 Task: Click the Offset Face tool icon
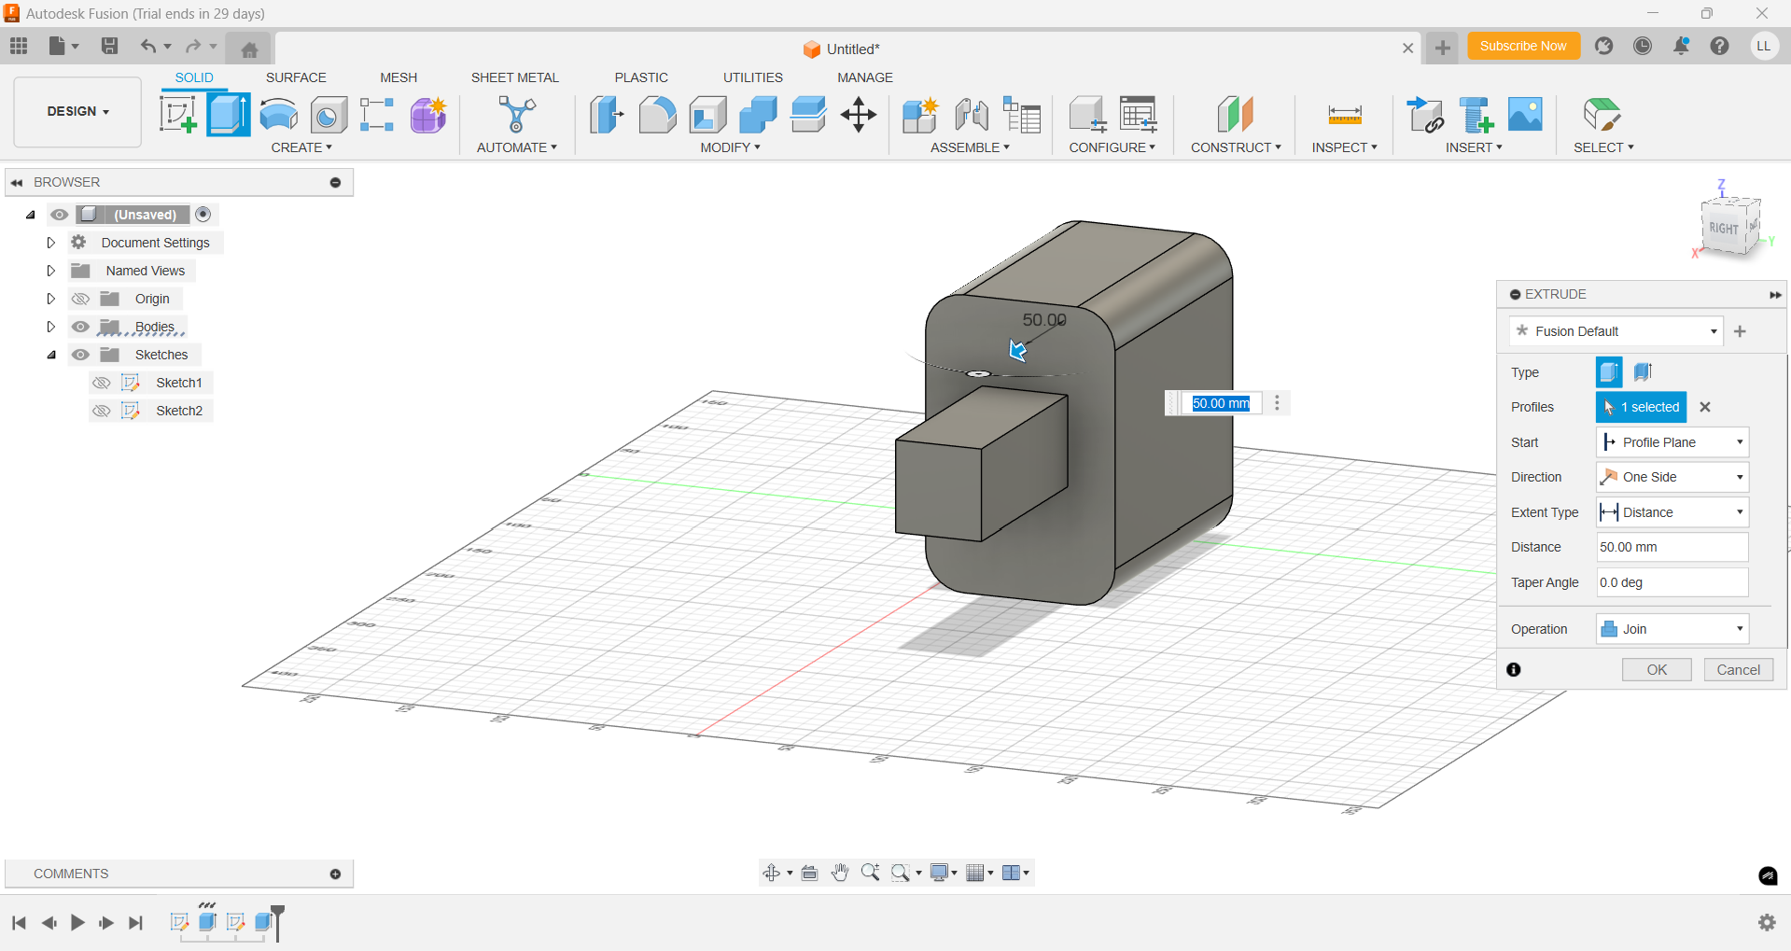(x=808, y=115)
